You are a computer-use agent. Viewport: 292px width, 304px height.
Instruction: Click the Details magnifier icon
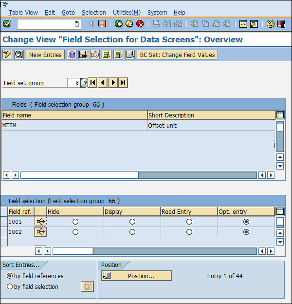click(19, 55)
